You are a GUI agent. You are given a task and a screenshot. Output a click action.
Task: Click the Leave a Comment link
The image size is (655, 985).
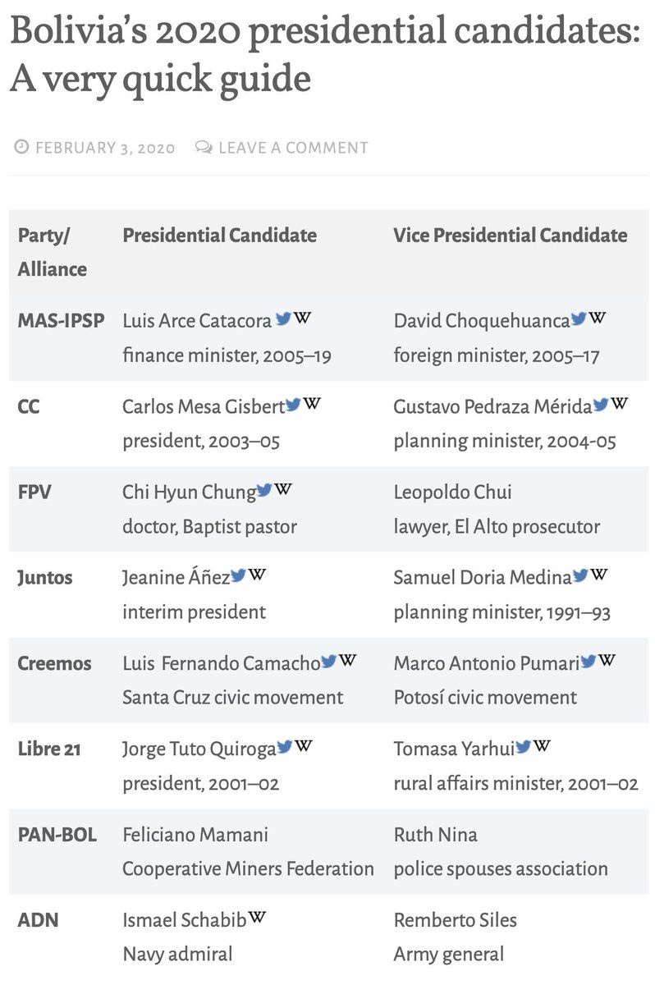(x=293, y=148)
